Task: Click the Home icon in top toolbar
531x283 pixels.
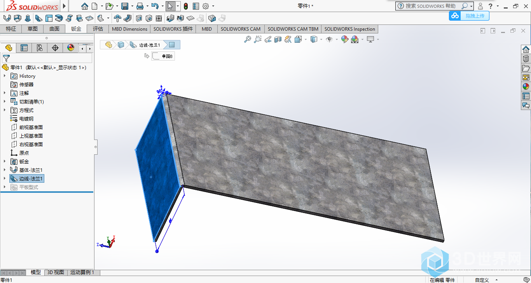Action: [85, 6]
